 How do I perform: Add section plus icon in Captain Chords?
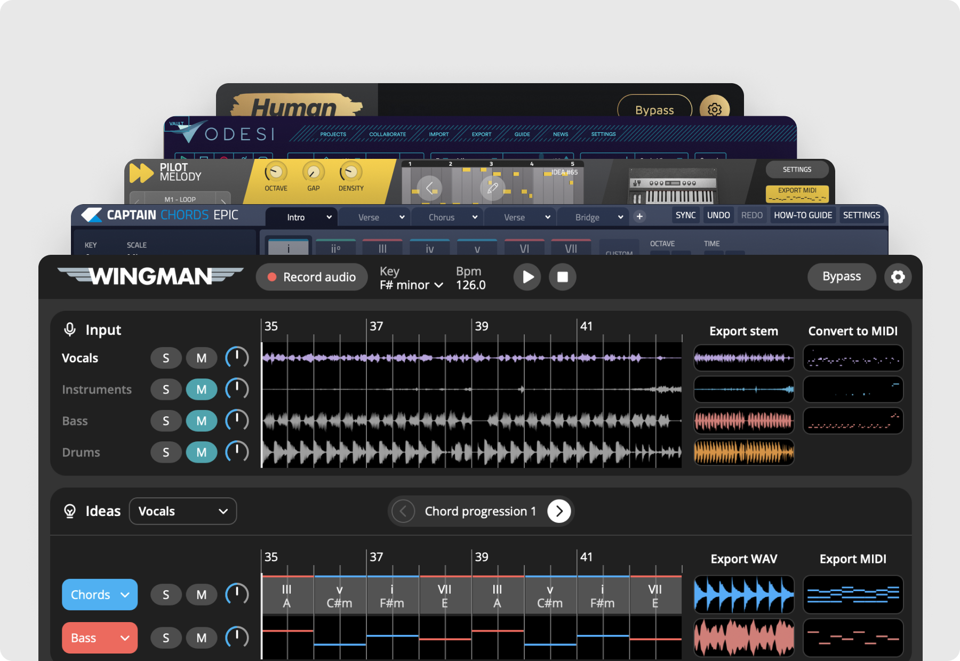tap(639, 216)
